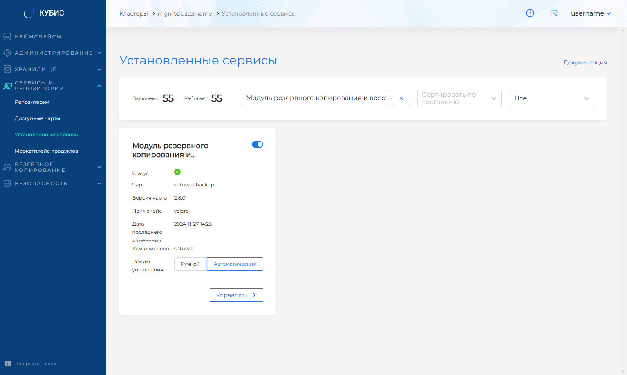Open the sort by state dropdown
This screenshot has width=627, height=375.
pyautogui.click(x=459, y=98)
